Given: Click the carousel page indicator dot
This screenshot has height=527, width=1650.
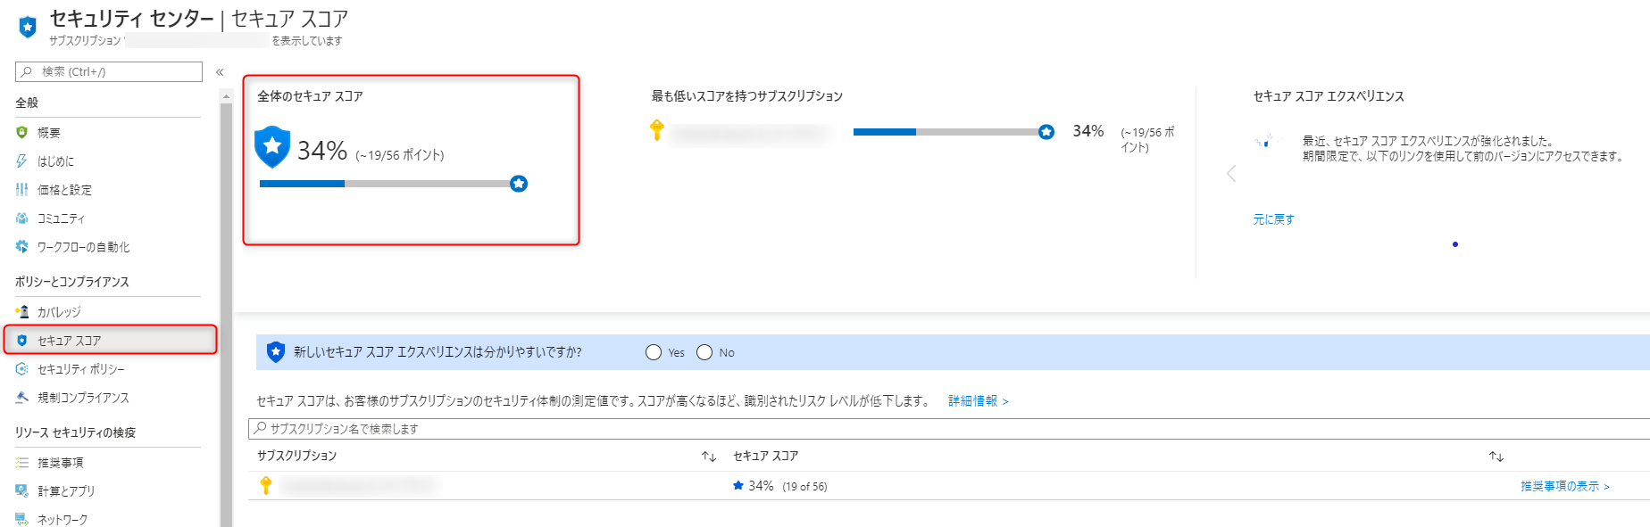Looking at the screenshot, I should (1455, 244).
